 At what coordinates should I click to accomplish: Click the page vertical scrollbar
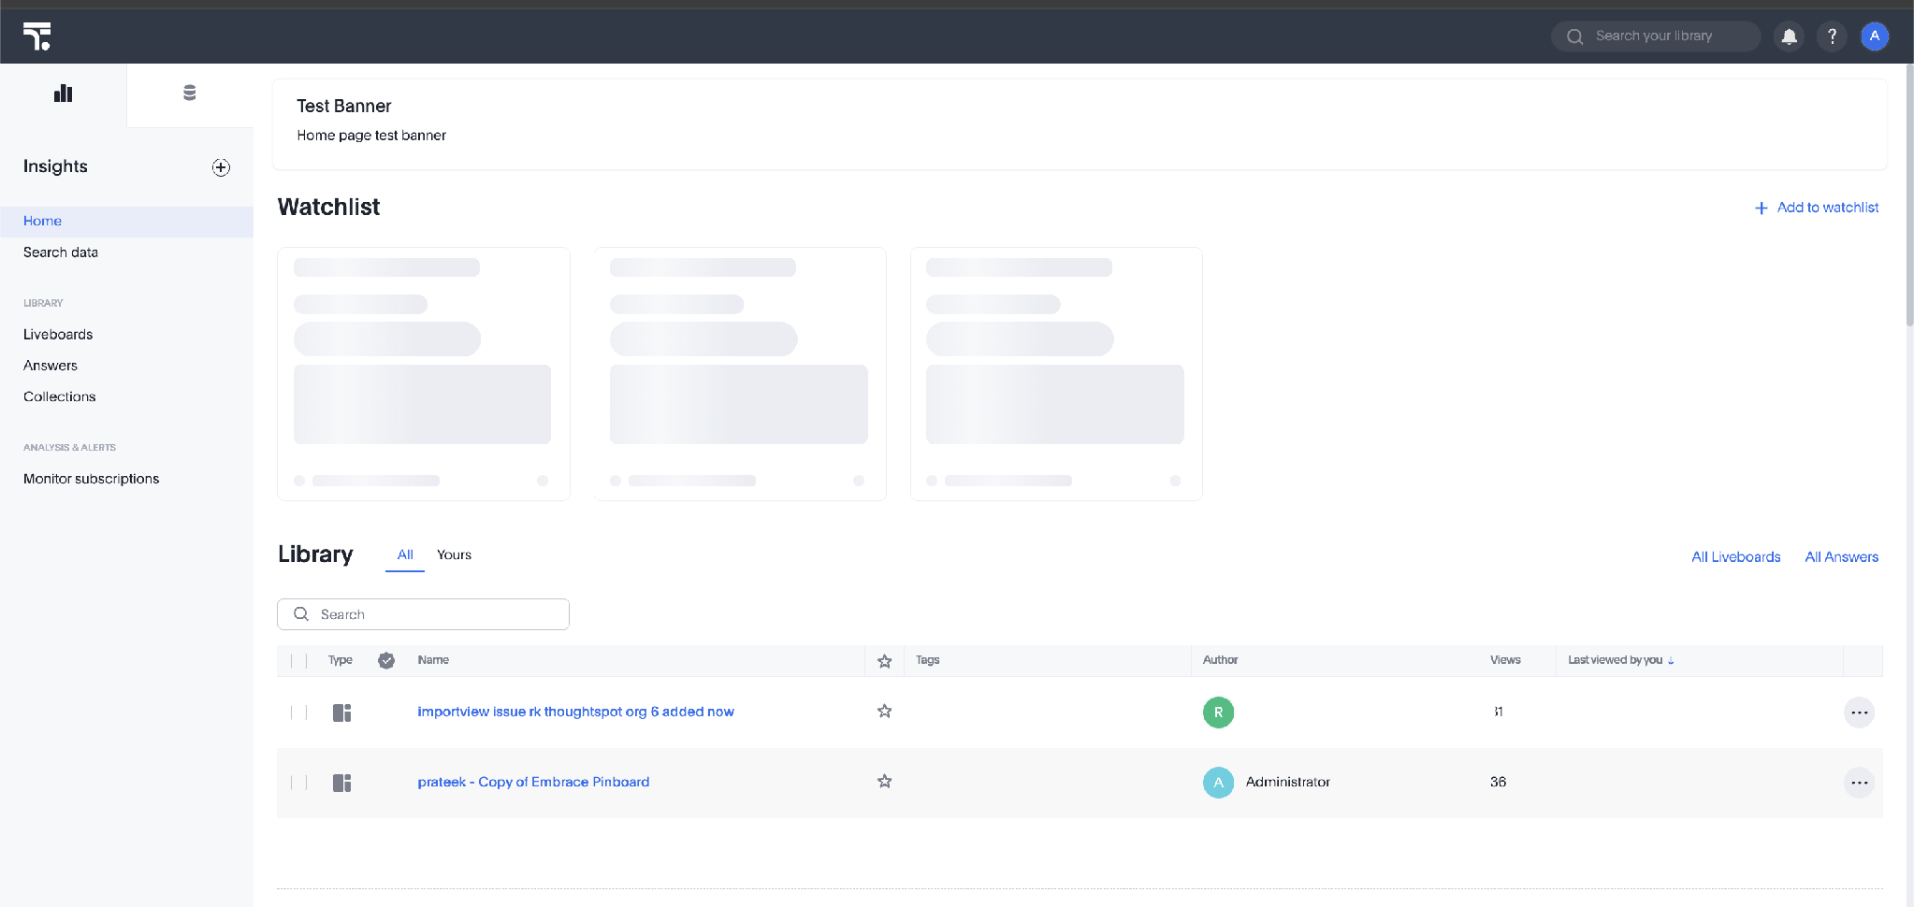pyautogui.click(x=1909, y=196)
